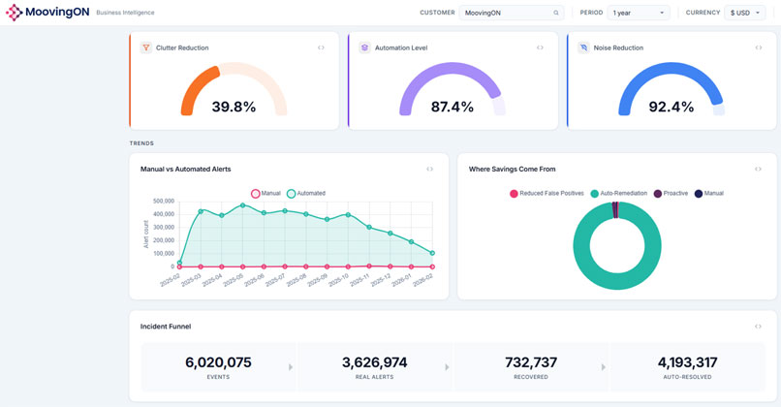This screenshot has height=407, width=781.
Task: Toggle the Manual series in chart legend
Action: (266, 194)
